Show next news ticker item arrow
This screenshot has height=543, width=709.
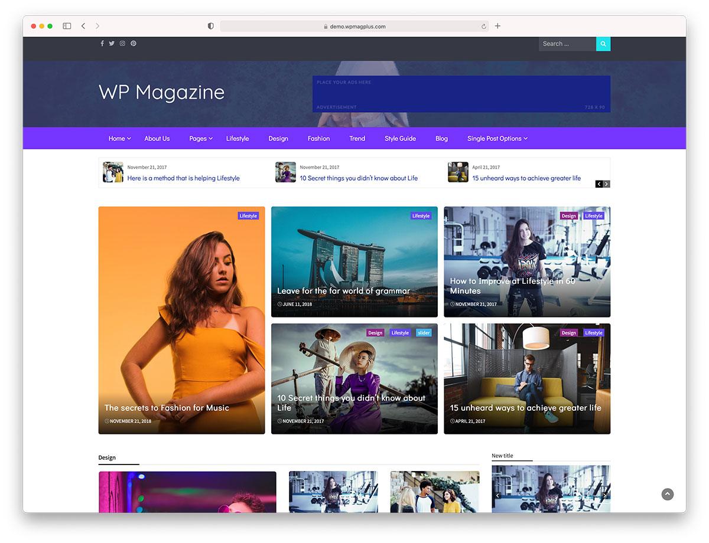[606, 184]
